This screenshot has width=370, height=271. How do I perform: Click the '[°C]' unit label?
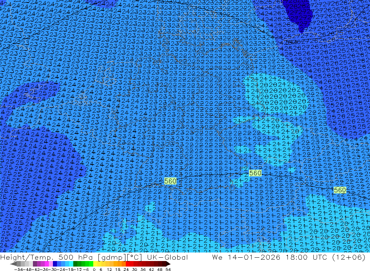coord(134,257)
